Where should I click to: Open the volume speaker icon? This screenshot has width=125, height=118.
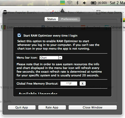tap(84, 3)
